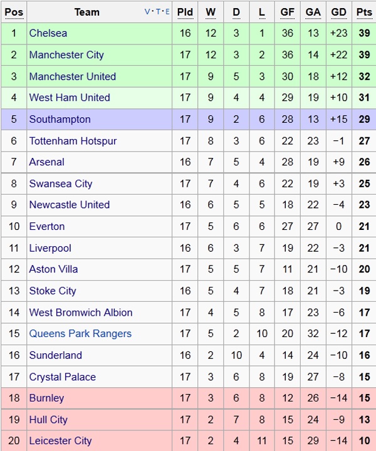Open the Leicester City link
This screenshot has height=451, width=376.
click(60, 442)
